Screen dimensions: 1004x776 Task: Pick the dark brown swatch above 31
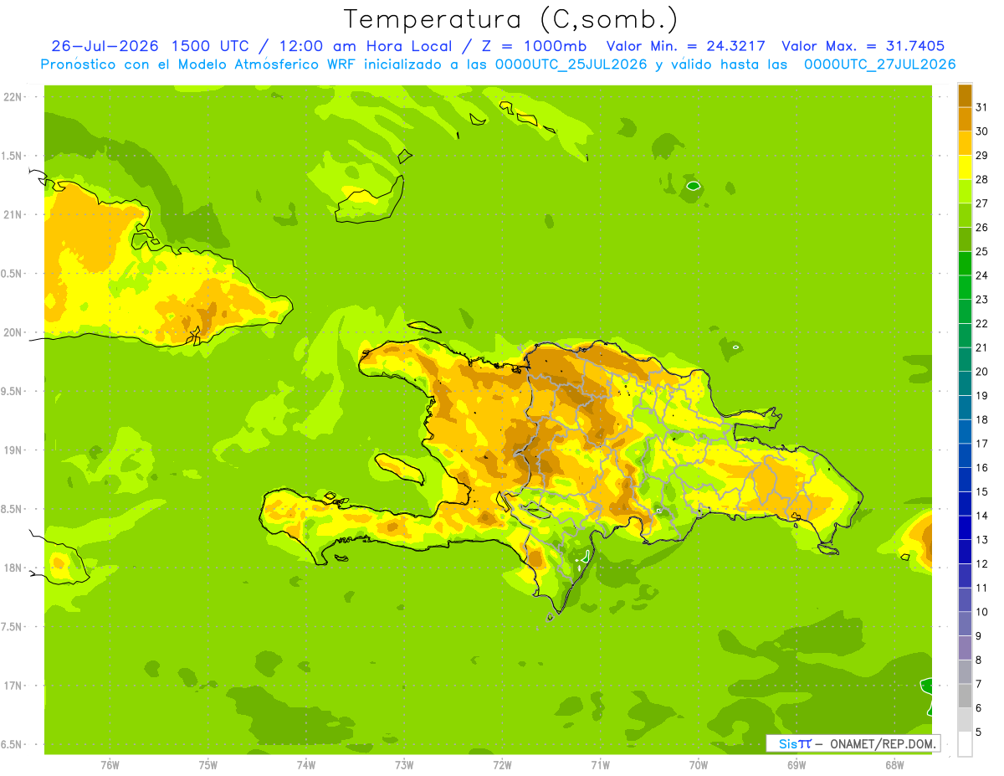point(965,95)
